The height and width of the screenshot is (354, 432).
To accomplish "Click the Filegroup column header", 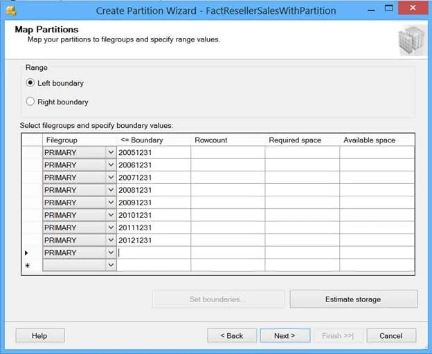I will (80, 140).
